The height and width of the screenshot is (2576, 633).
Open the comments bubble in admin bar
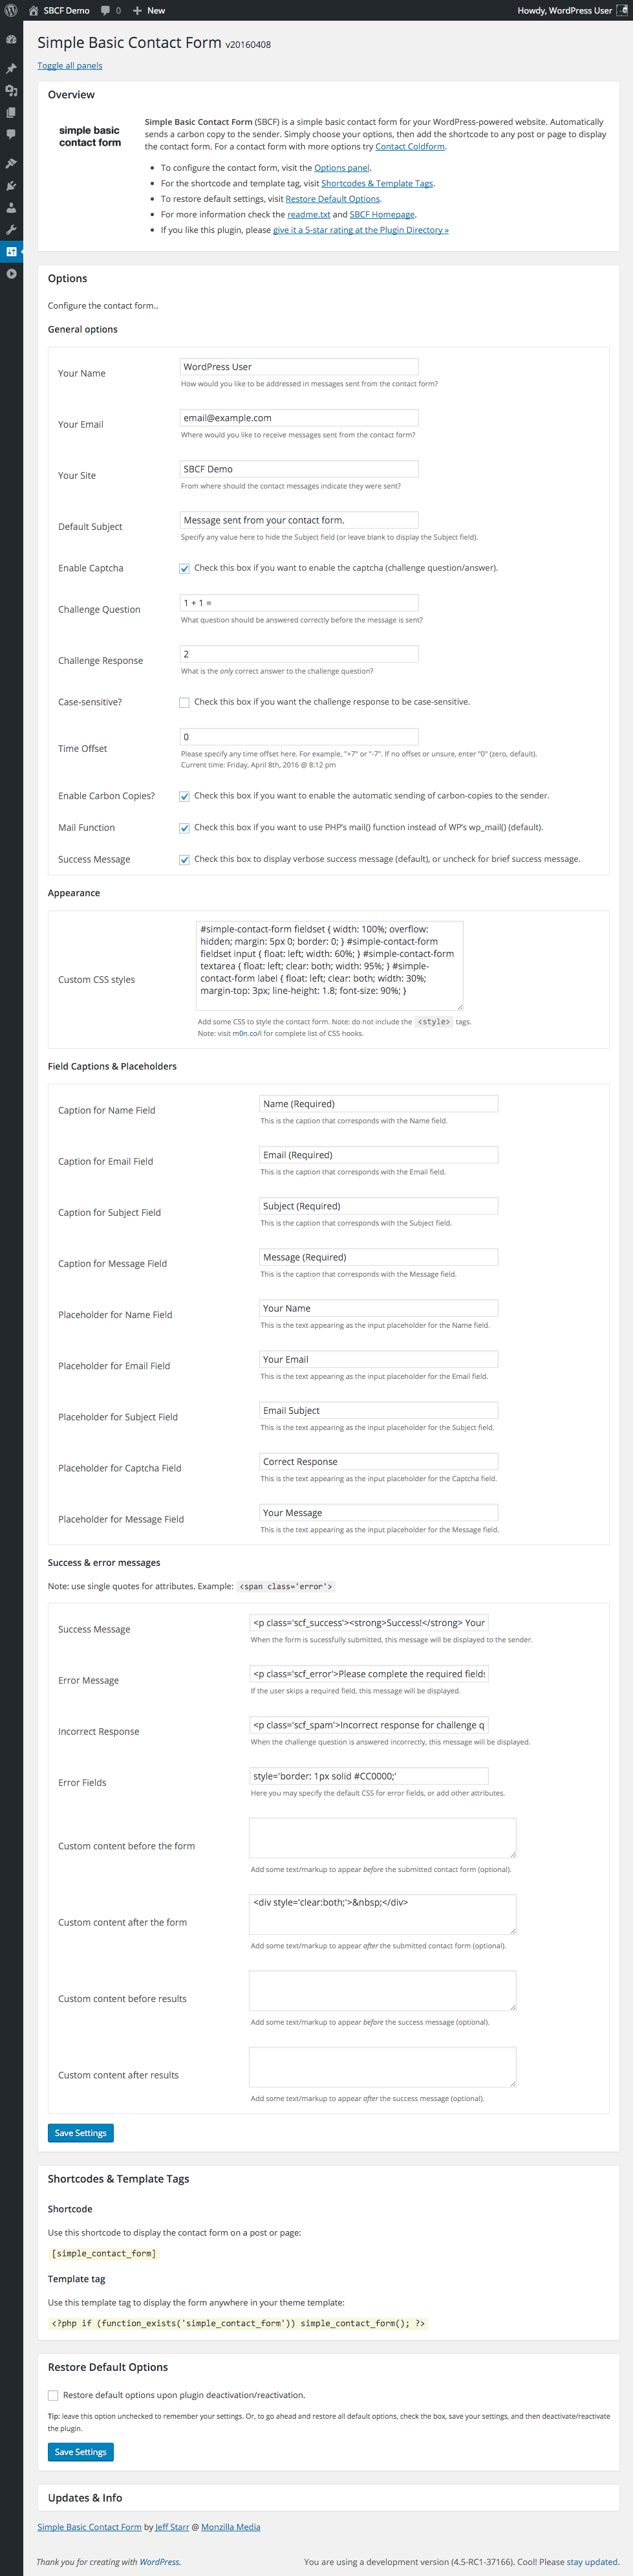(x=110, y=10)
